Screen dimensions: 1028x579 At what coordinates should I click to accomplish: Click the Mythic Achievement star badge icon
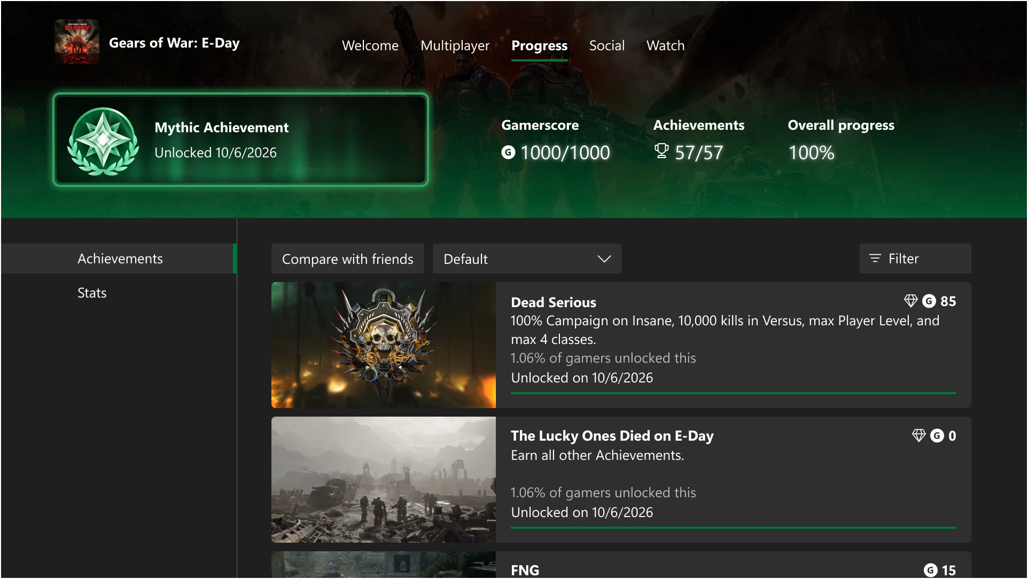[103, 141]
